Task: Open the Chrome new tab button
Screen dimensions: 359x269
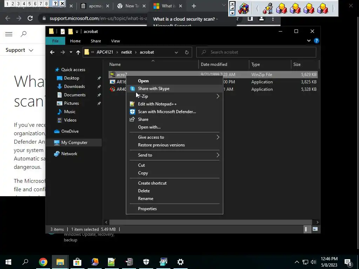Action: pyautogui.click(x=194, y=6)
